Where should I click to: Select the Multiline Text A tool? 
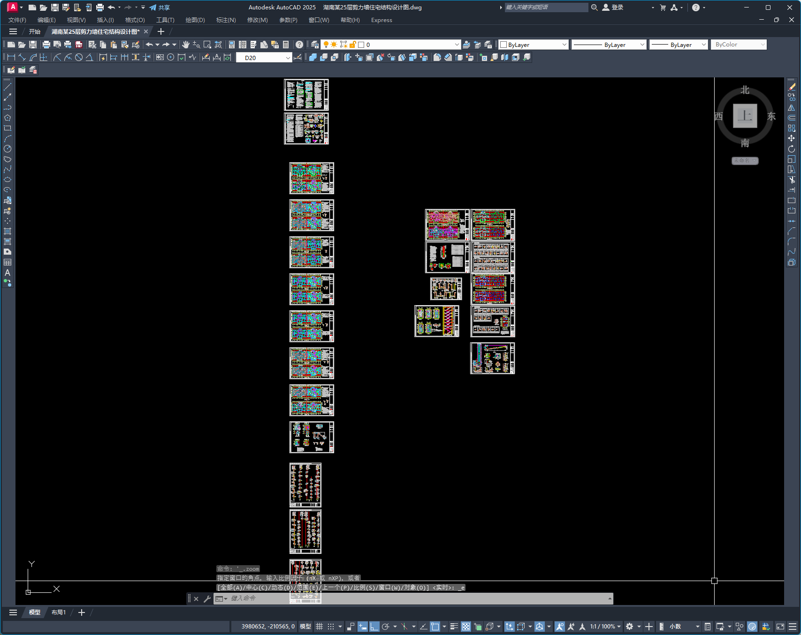coord(8,272)
